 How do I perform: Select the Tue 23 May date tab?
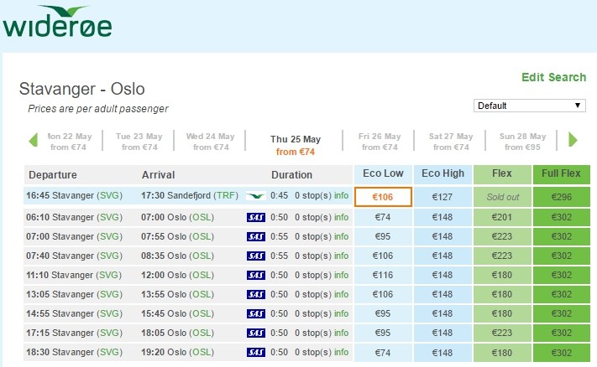[x=139, y=142]
